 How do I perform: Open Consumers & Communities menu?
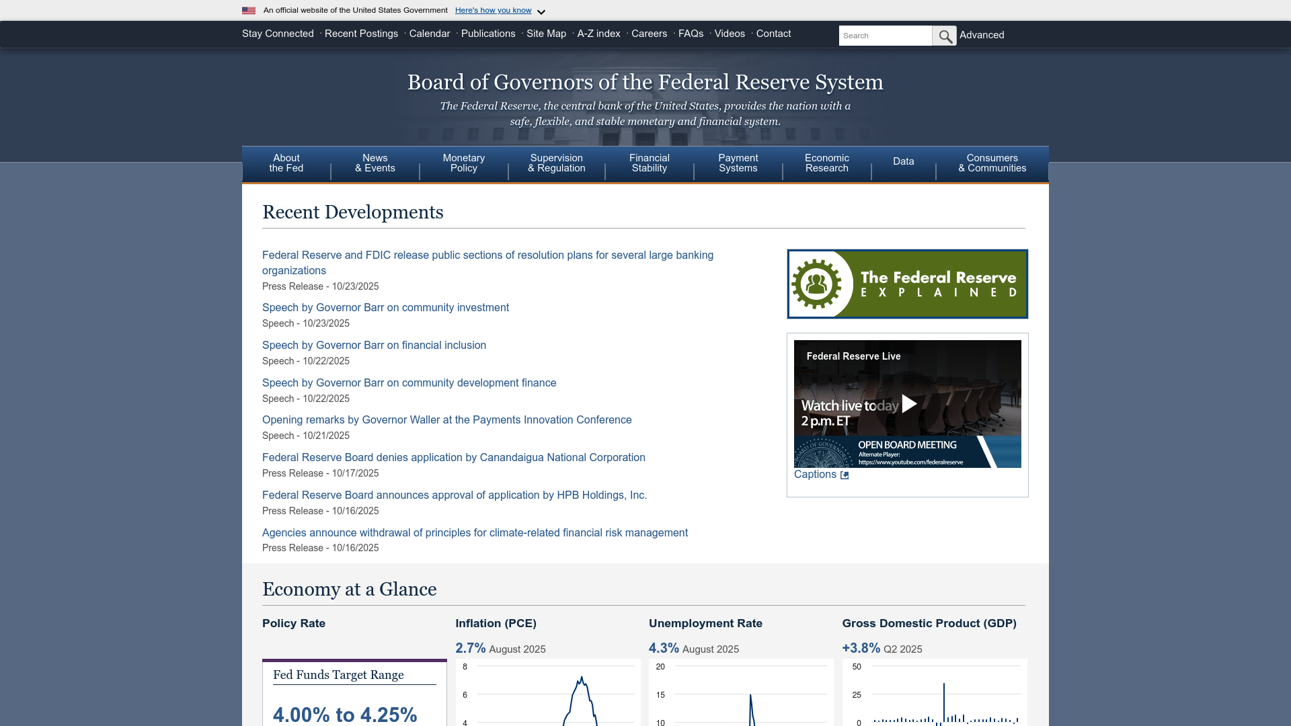click(992, 163)
